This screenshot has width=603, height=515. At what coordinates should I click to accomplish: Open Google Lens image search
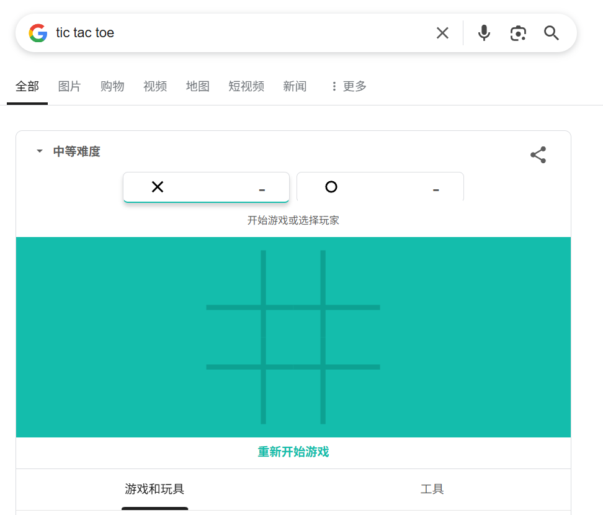(518, 33)
